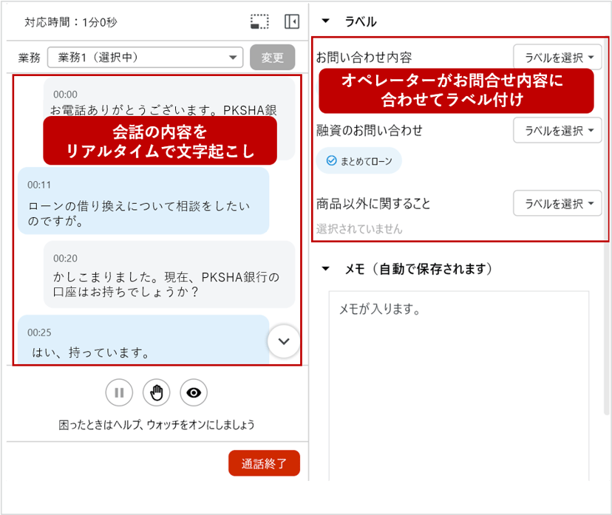This screenshot has height=515, width=612.
Task: Collapse the メモ section triangle
Action: point(326,268)
